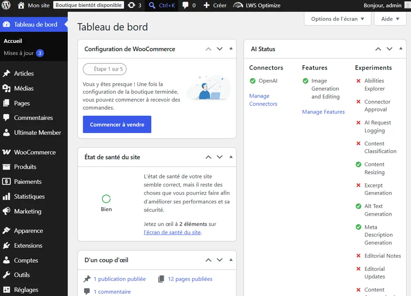Click the Mises à jour count badge 3
This screenshot has height=296, width=411.
40,53
